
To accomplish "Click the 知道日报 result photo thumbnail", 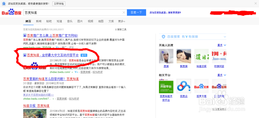I will 35,113.
